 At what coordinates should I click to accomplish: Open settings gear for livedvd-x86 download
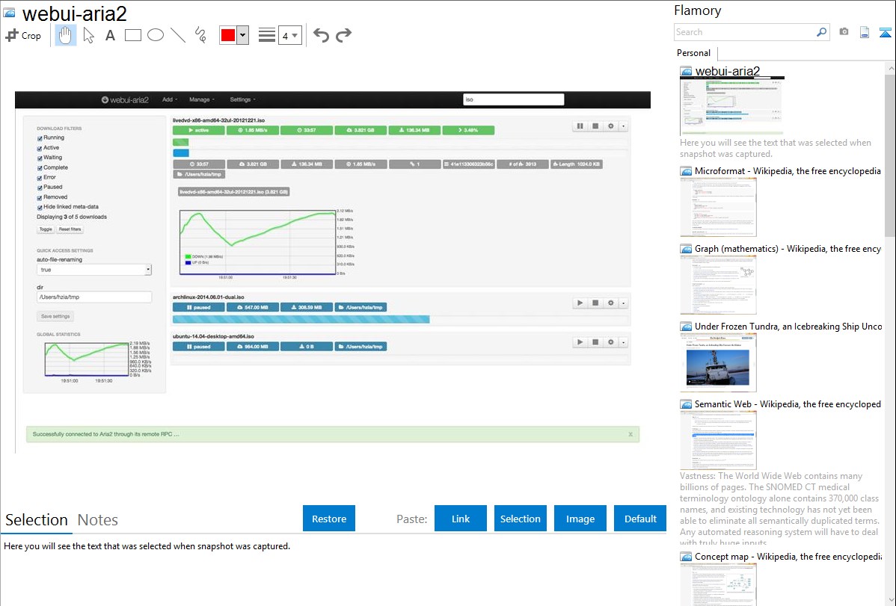(x=611, y=126)
